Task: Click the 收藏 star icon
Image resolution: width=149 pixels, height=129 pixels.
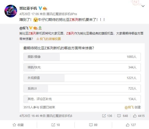Action: pyautogui.click(x=14, y=125)
